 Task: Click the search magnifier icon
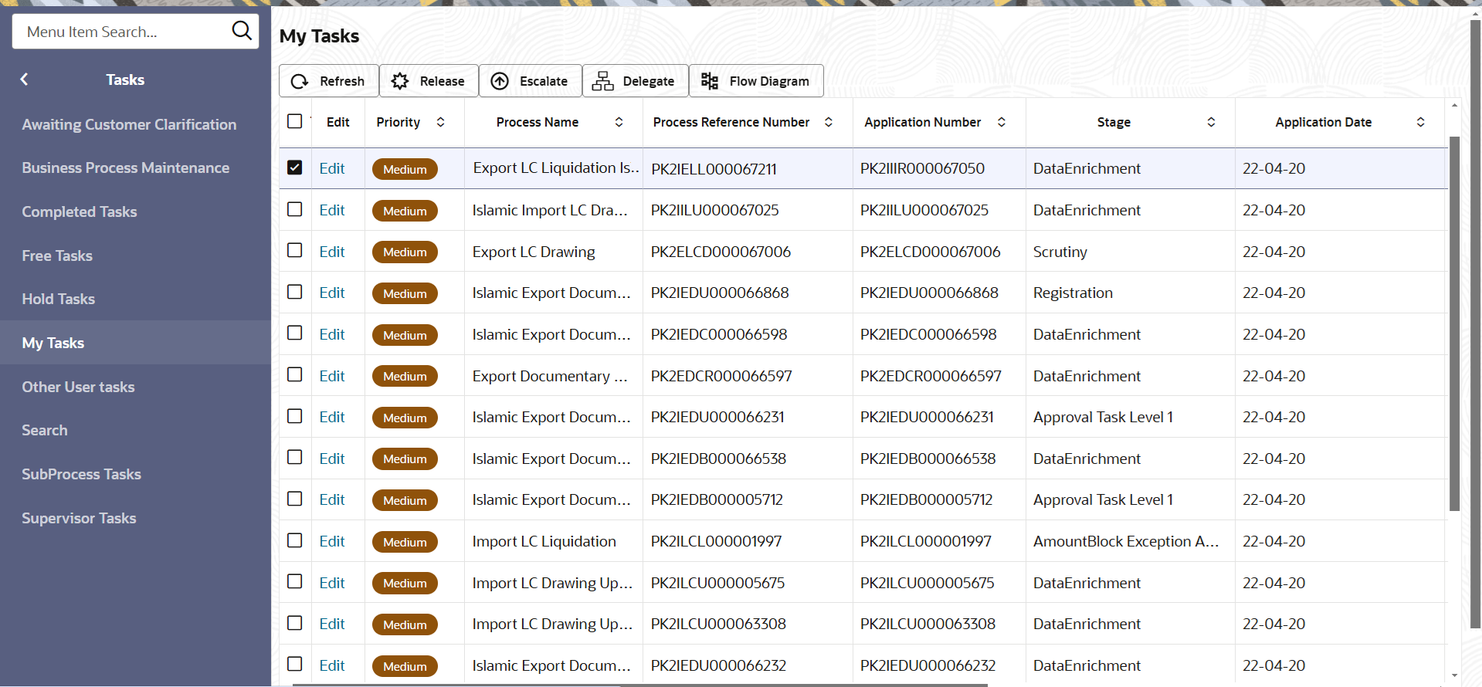(x=242, y=31)
